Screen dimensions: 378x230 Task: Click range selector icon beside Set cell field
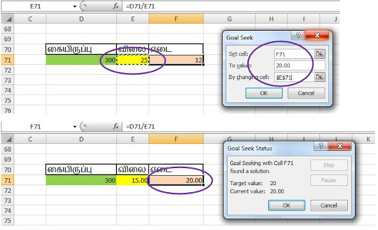(x=320, y=54)
